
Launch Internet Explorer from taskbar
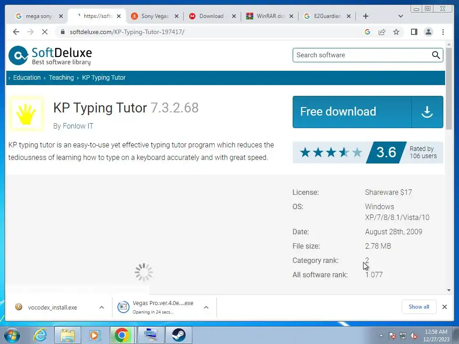pos(40,335)
